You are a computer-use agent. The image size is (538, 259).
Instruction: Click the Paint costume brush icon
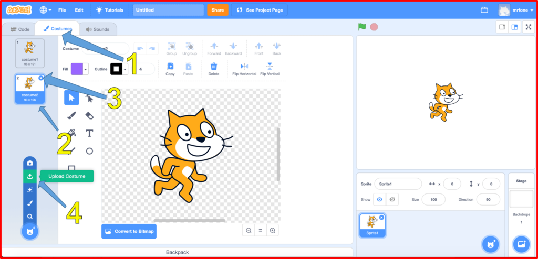[30, 203]
